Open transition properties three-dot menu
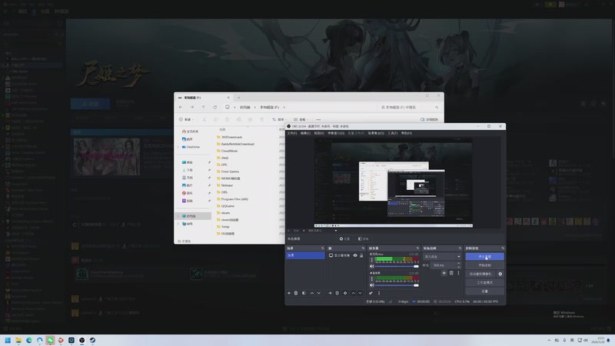Screen dimensions: 615x346 [458, 273]
